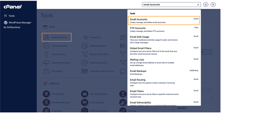Open the user account icon menu
This screenshot has width=256, height=136.
click(x=213, y=5)
